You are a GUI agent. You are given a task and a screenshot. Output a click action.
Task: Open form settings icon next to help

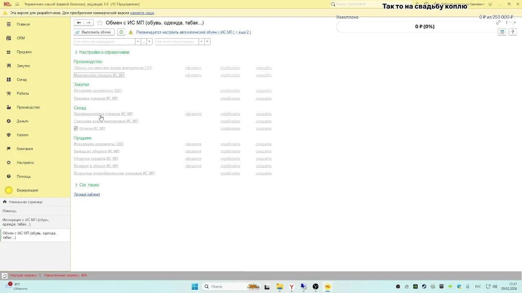pyautogui.click(x=502, y=32)
